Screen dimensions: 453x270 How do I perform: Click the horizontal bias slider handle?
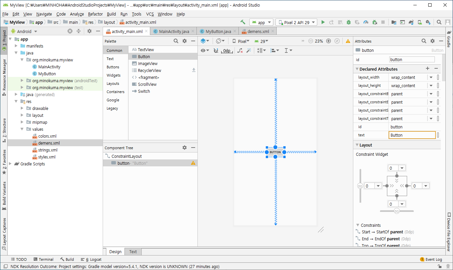coord(397,211)
